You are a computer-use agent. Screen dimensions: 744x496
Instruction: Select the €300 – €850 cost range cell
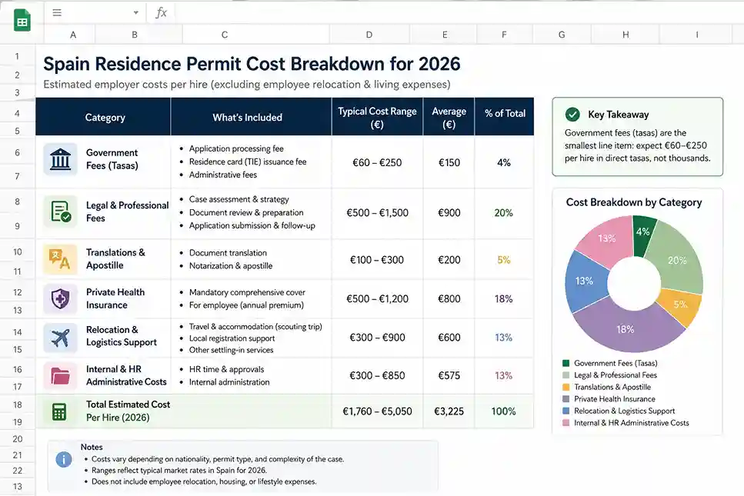[x=377, y=375]
